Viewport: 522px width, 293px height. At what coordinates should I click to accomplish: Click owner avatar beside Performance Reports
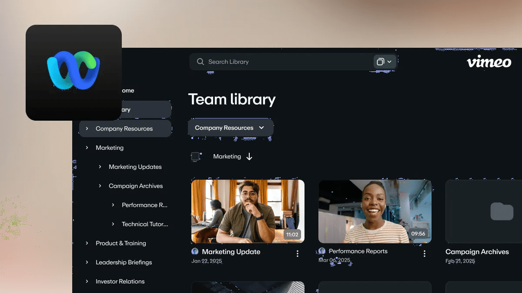coord(322,251)
